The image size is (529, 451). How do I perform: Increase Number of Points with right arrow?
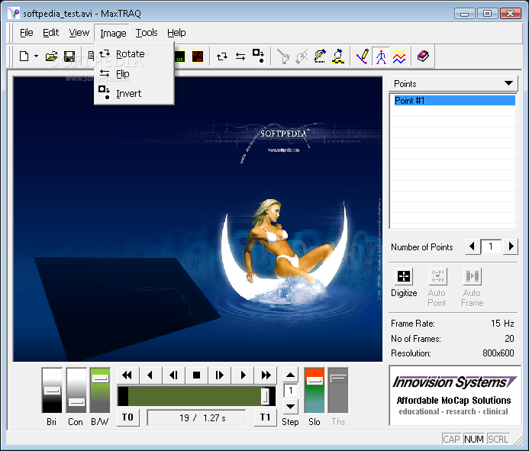pyautogui.click(x=511, y=246)
